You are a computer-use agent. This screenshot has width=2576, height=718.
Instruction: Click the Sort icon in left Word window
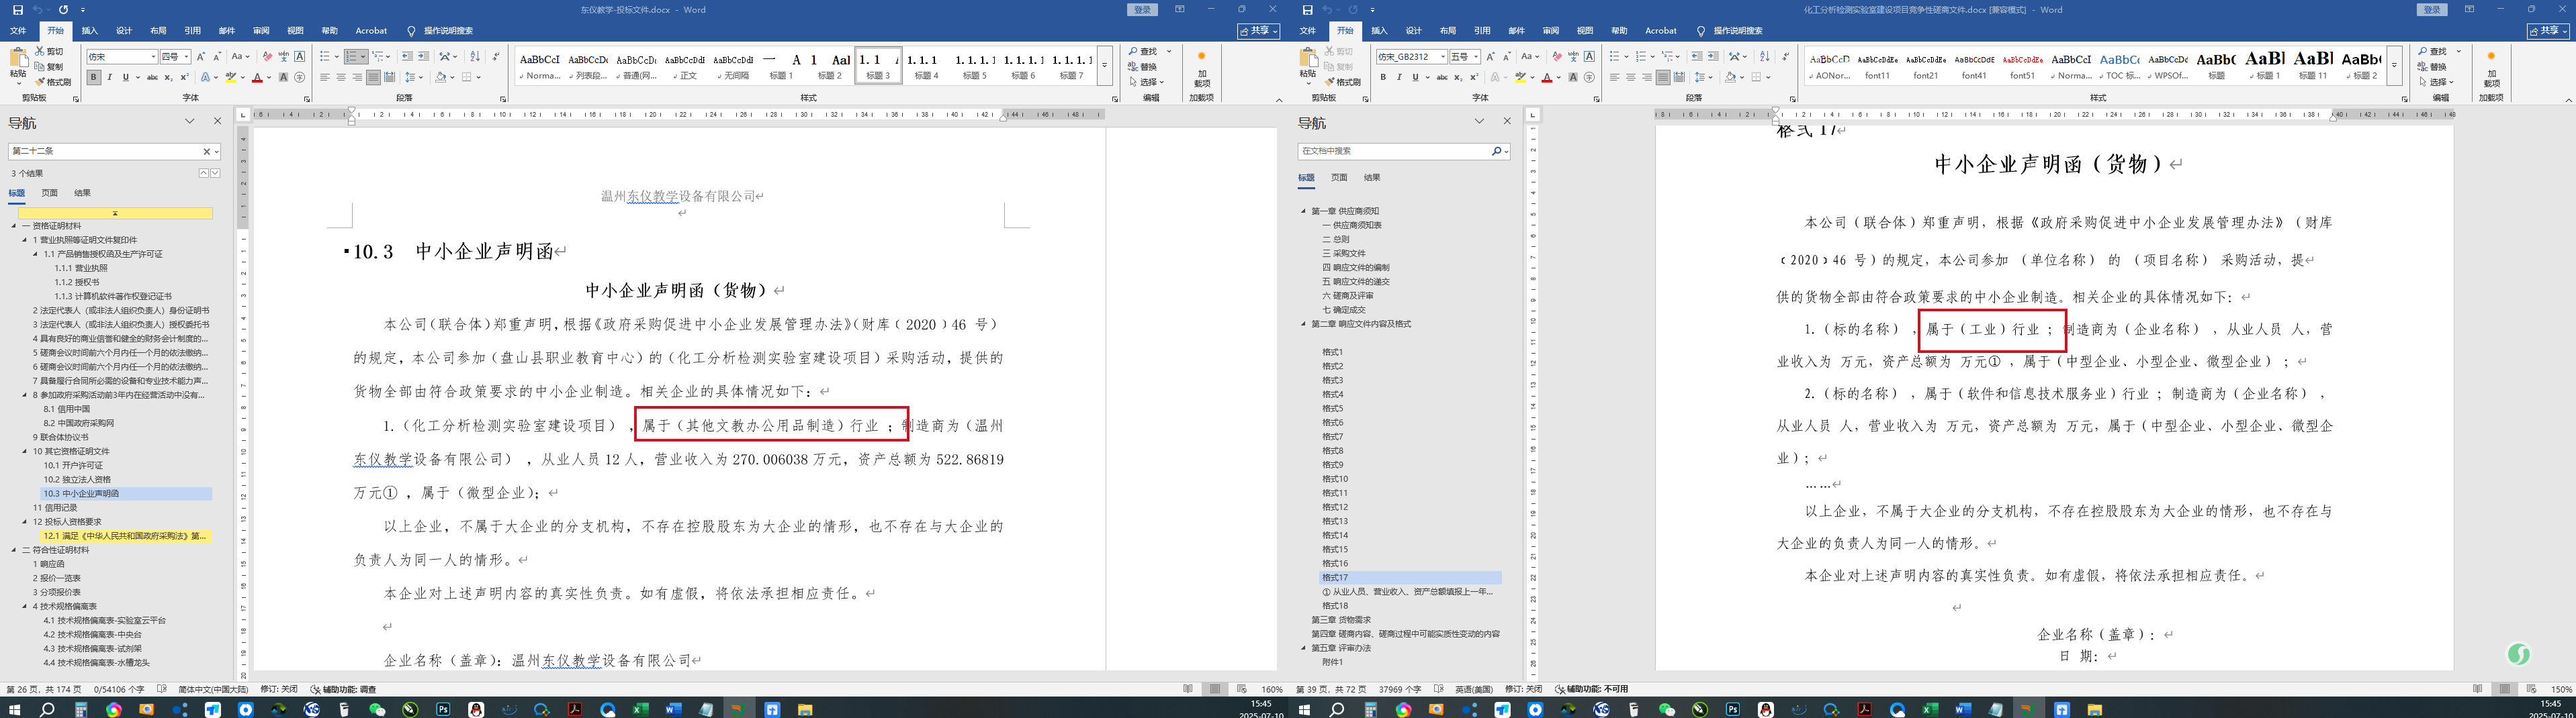pos(475,57)
